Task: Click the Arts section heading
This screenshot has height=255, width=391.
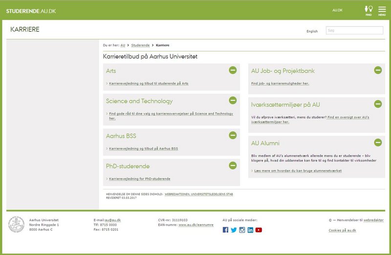Action: (x=111, y=71)
